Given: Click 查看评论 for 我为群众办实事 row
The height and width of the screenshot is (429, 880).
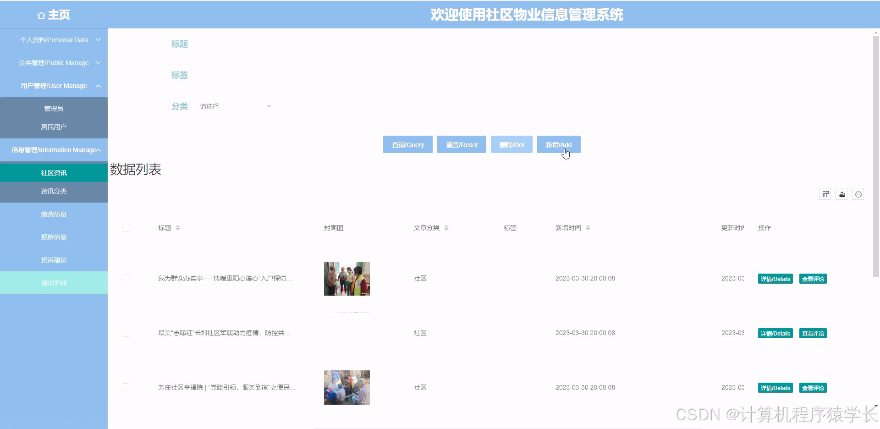Looking at the screenshot, I should click(813, 279).
